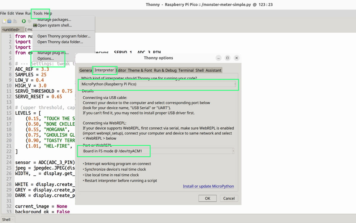Open the File menu
This screenshot has height=223, width=356.
(x=3, y=13)
